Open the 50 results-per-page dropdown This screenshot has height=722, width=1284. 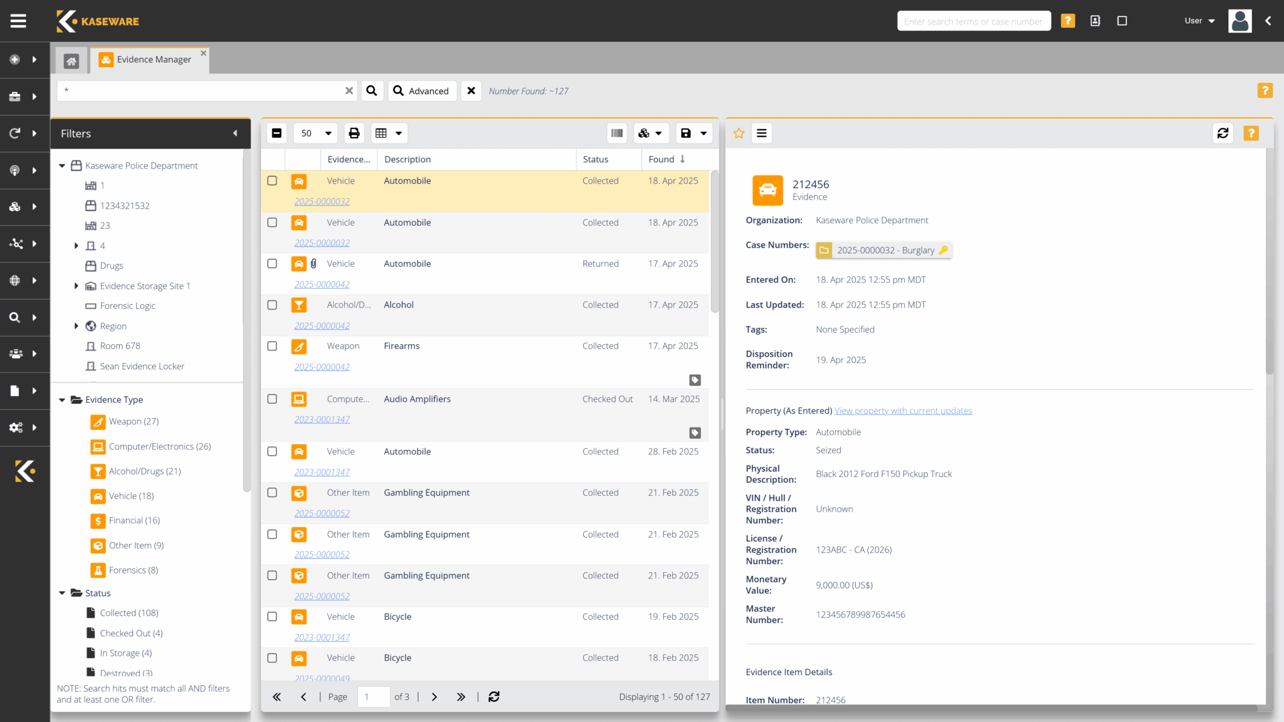315,133
